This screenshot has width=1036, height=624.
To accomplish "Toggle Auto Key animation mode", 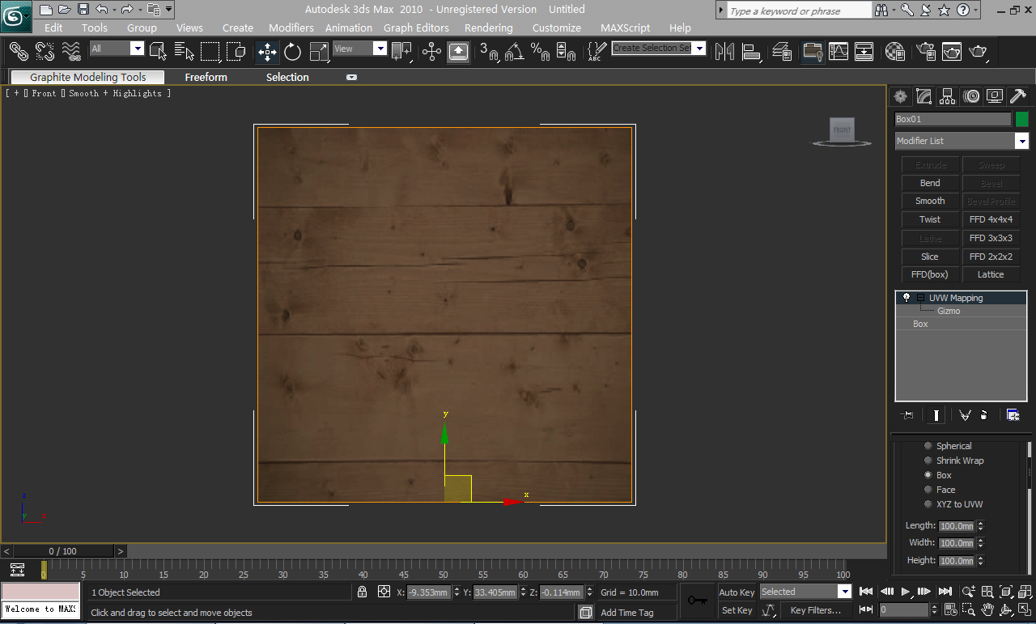I will pos(737,592).
